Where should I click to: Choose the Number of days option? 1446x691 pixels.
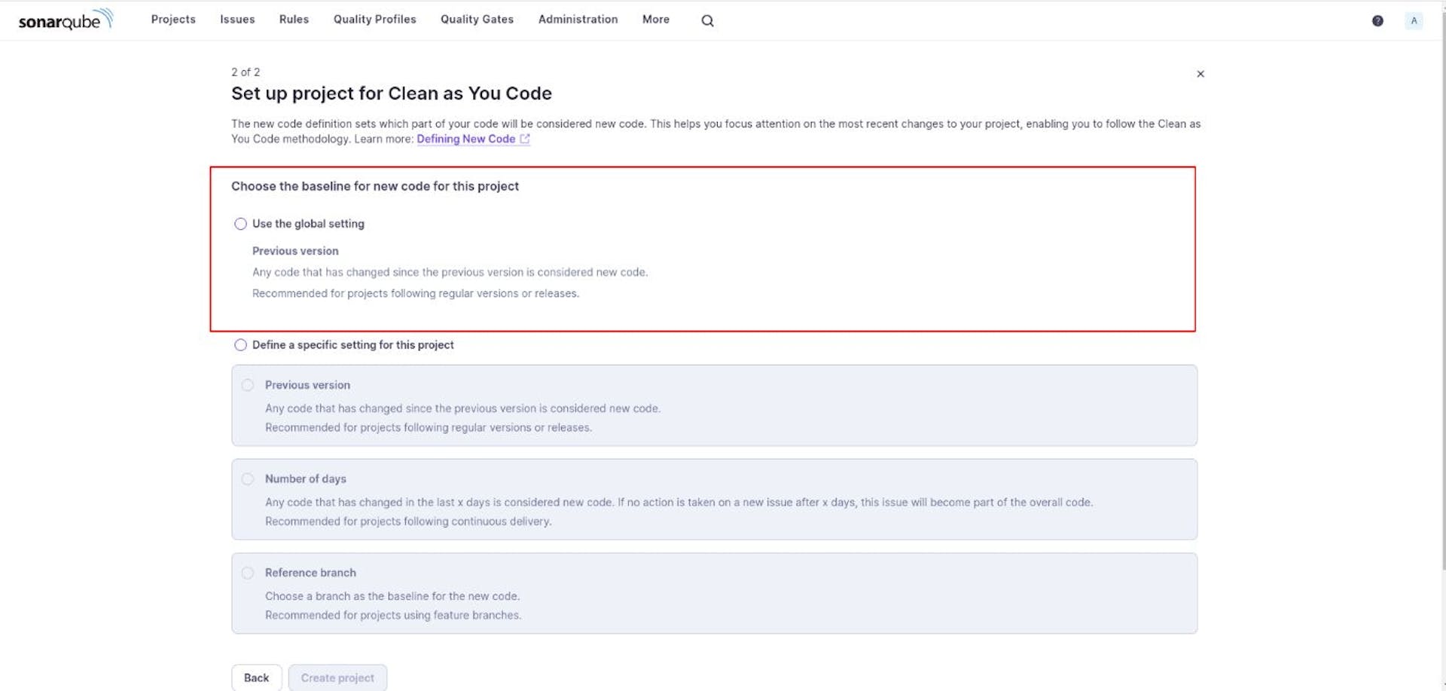pyautogui.click(x=248, y=479)
